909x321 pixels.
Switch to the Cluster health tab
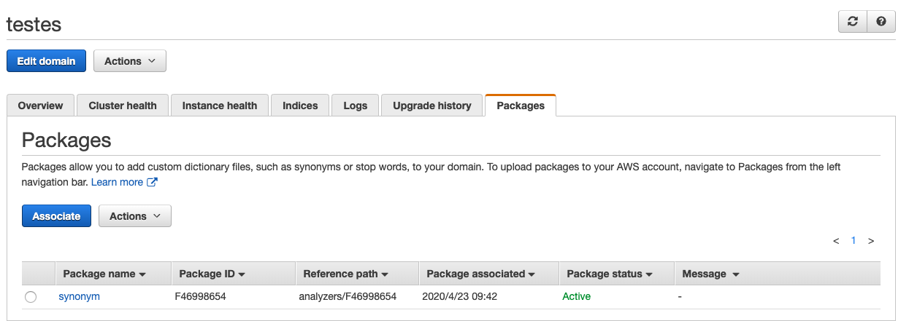(x=123, y=106)
